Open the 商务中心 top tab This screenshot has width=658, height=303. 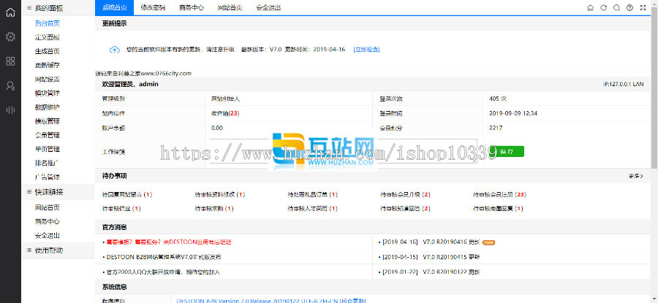192,7
